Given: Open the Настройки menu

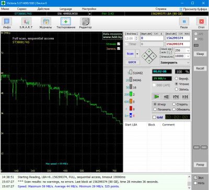Looking at the screenshot, I should click(89, 9).
